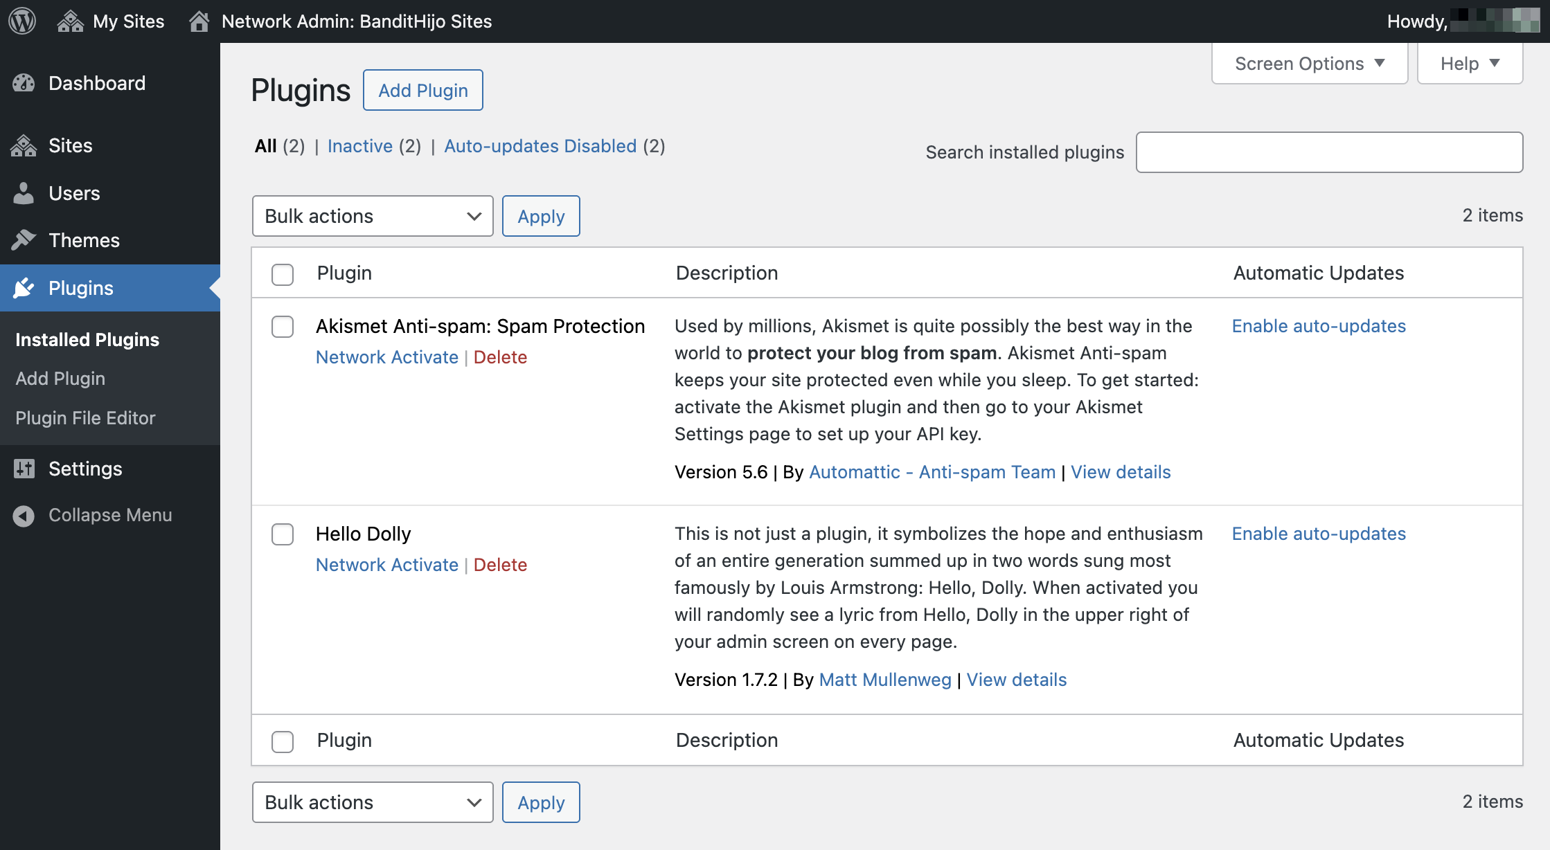Enable auto-updates for Hello Dolly

click(x=1319, y=534)
